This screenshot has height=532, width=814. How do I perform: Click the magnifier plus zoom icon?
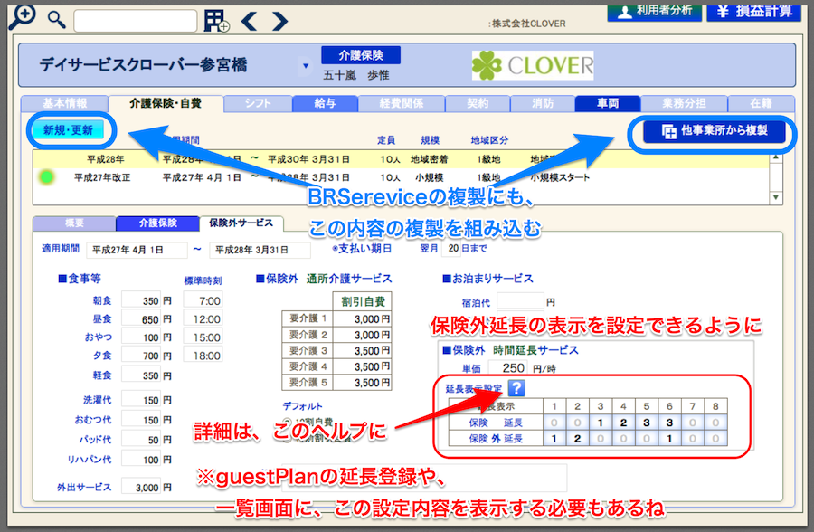[x=23, y=16]
